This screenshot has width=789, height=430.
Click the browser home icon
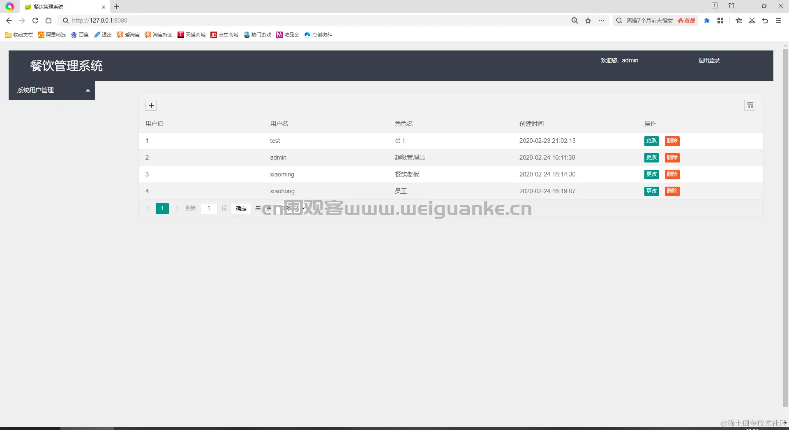coord(48,21)
